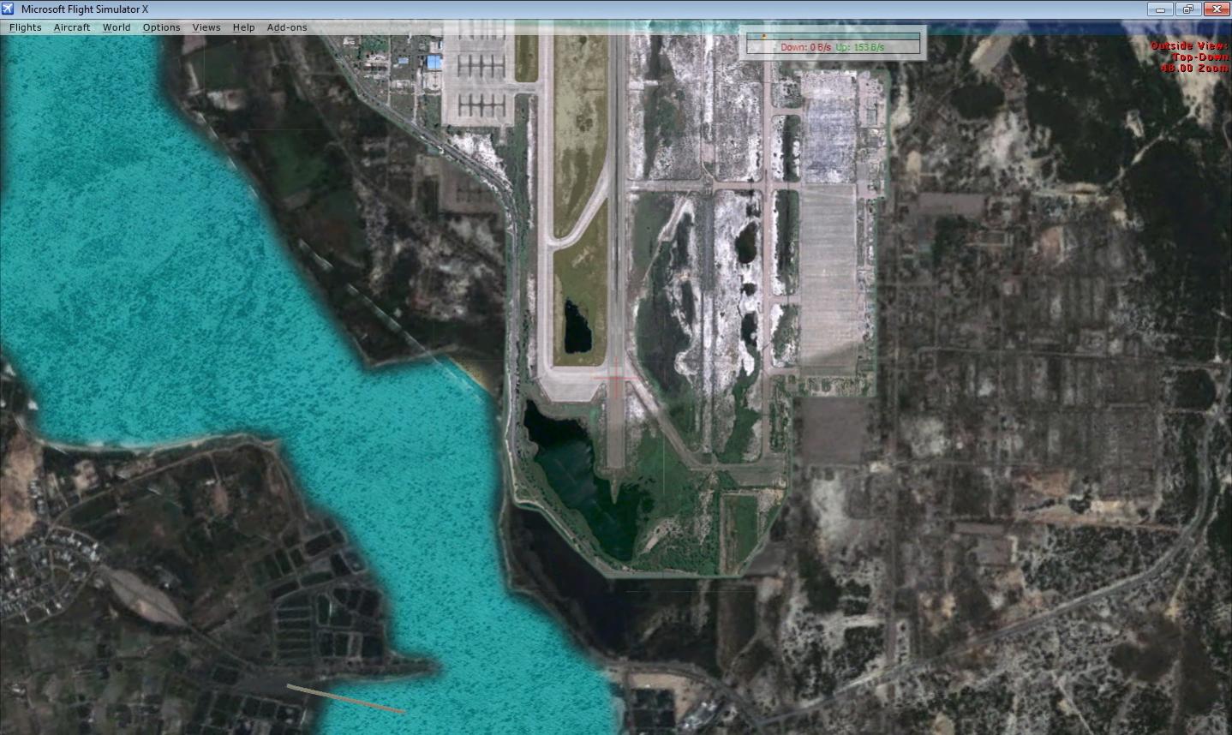Viewport: 1232px width, 735px height.
Task: Click the tan bridge over the water
Action: click(x=345, y=698)
